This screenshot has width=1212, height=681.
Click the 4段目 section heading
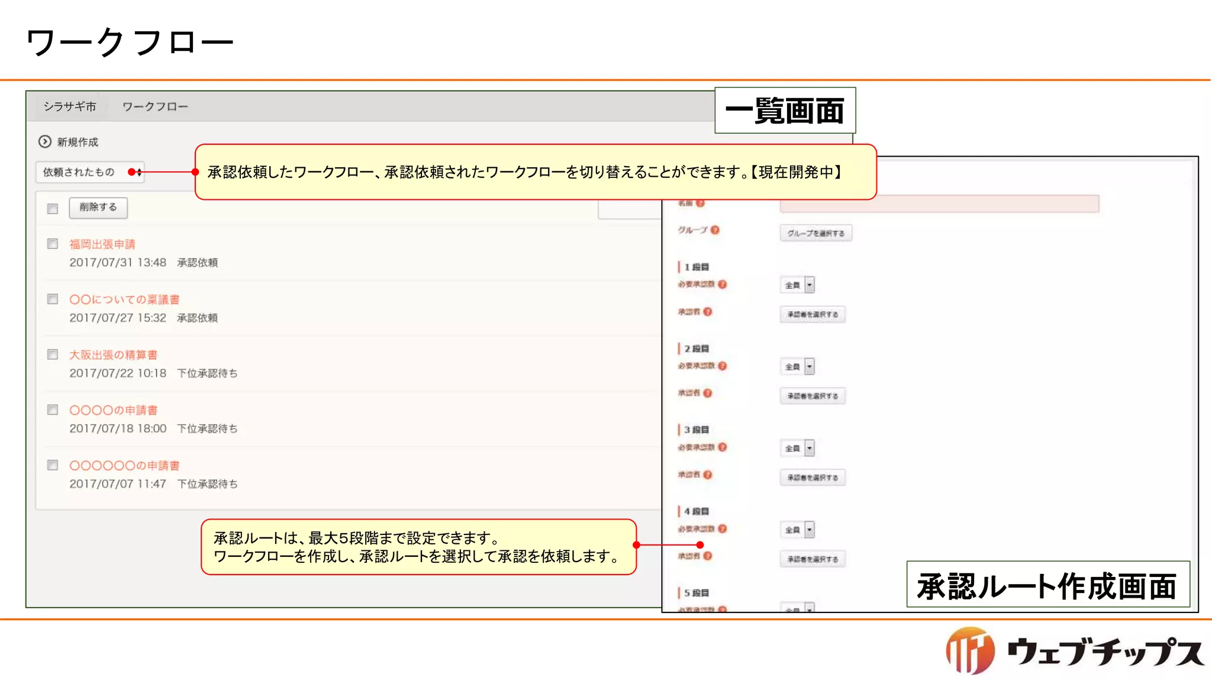pos(697,511)
